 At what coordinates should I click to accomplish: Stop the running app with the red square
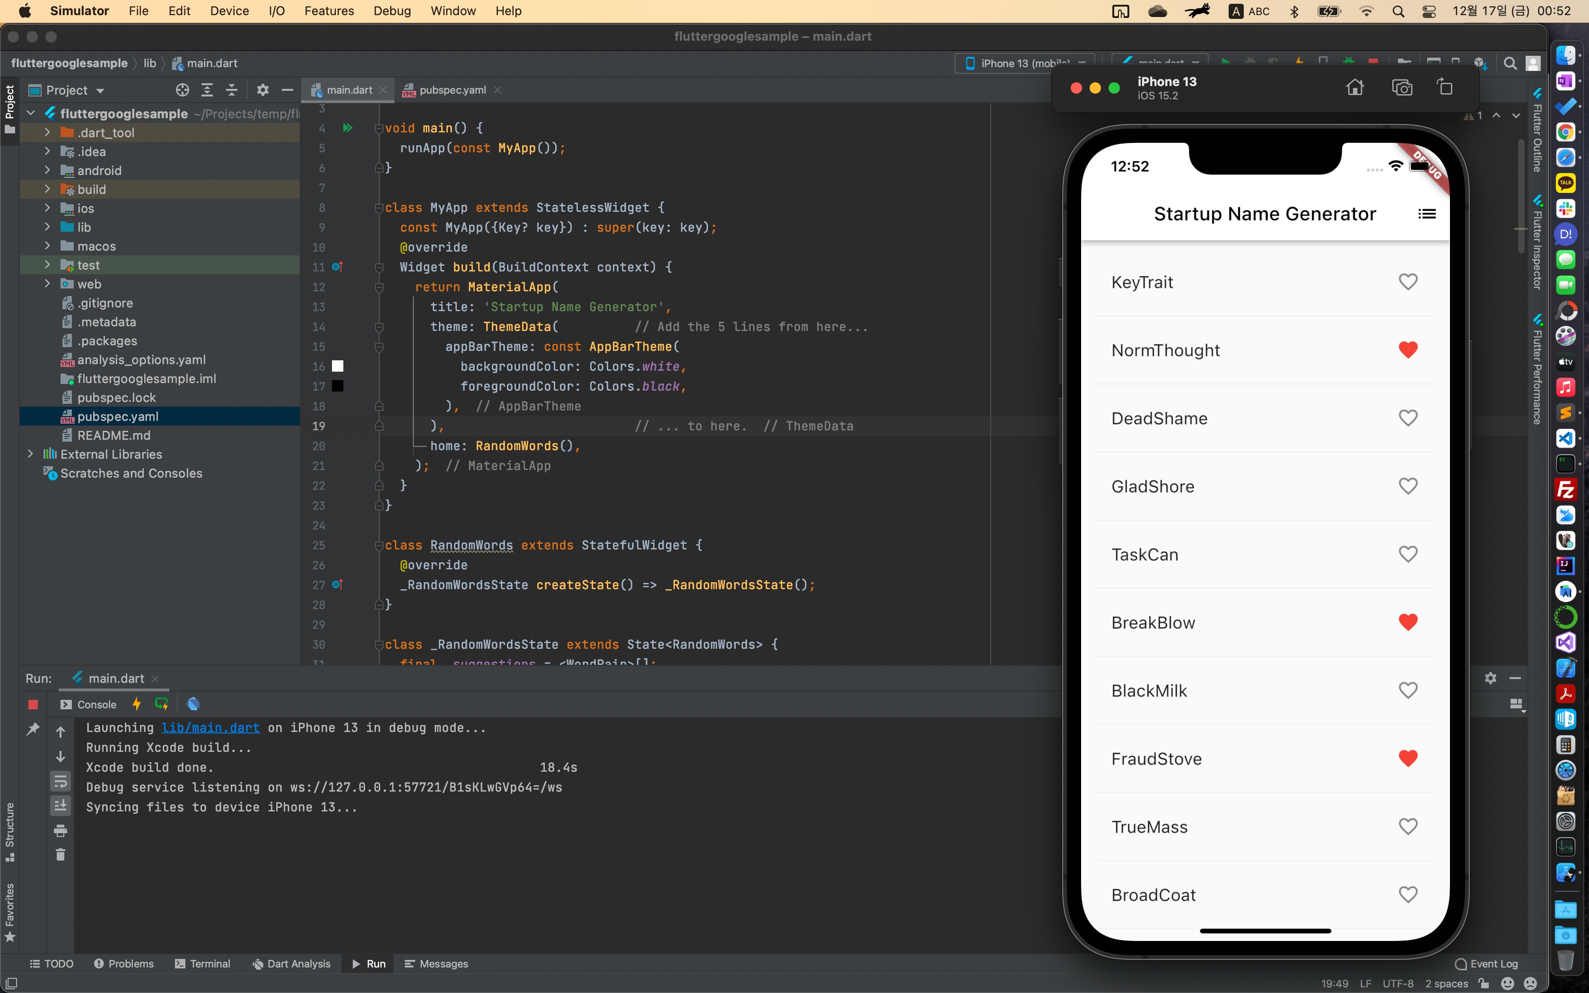(x=33, y=704)
